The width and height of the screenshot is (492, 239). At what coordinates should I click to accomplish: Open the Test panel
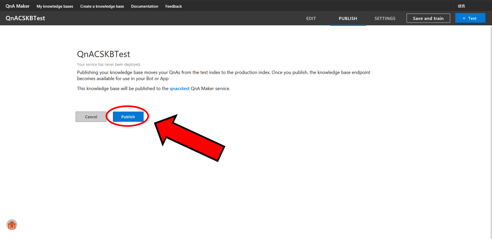(x=470, y=18)
